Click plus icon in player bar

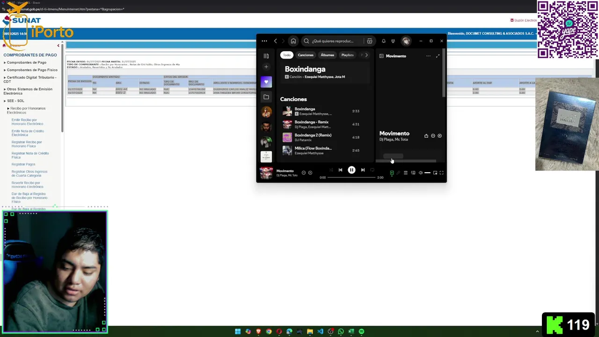(x=310, y=173)
